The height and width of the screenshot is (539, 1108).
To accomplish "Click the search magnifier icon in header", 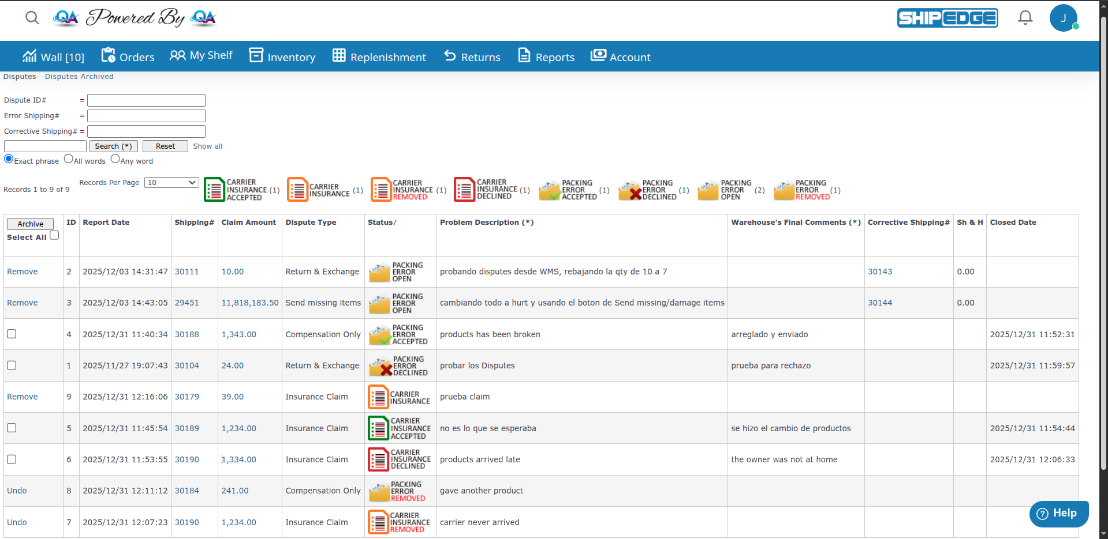I will [x=32, y=18].
